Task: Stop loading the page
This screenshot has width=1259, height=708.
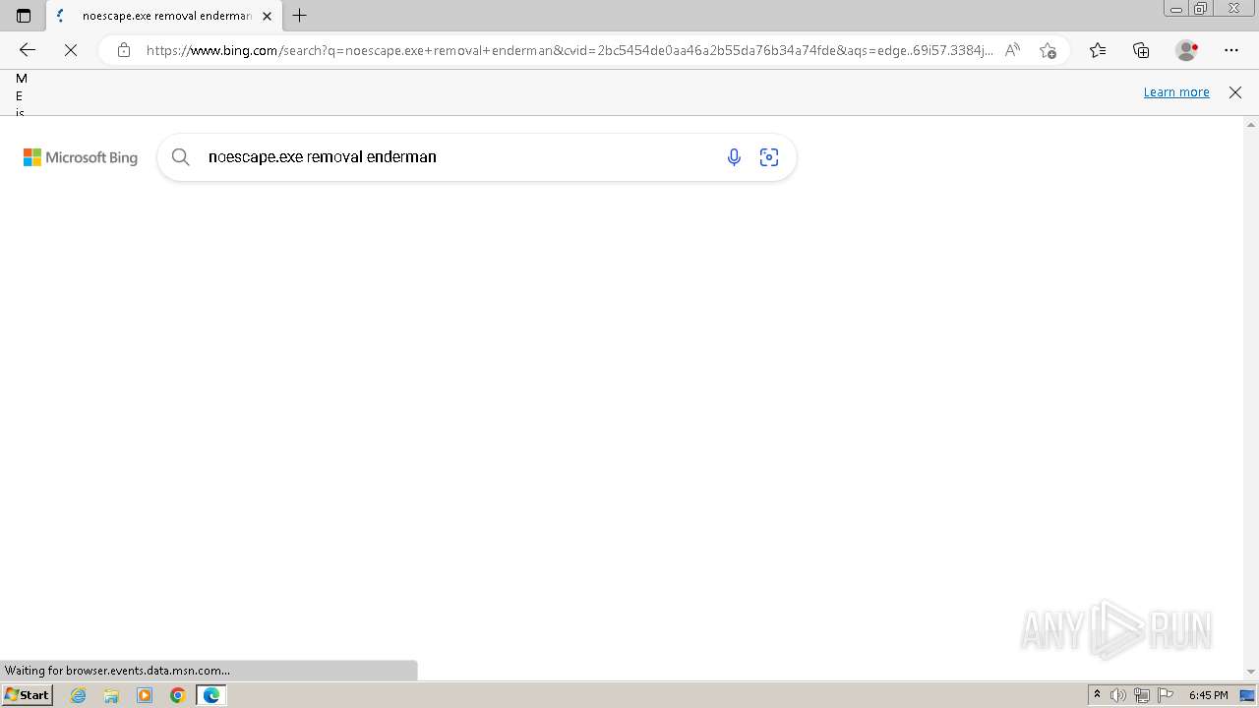Action: (71, 50)
